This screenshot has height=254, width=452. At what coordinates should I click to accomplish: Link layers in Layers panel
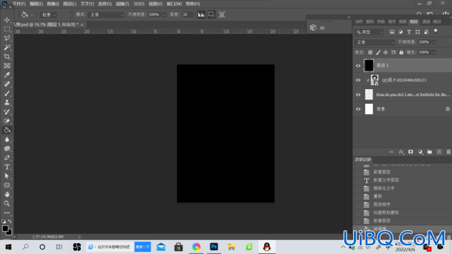(391, 152)
